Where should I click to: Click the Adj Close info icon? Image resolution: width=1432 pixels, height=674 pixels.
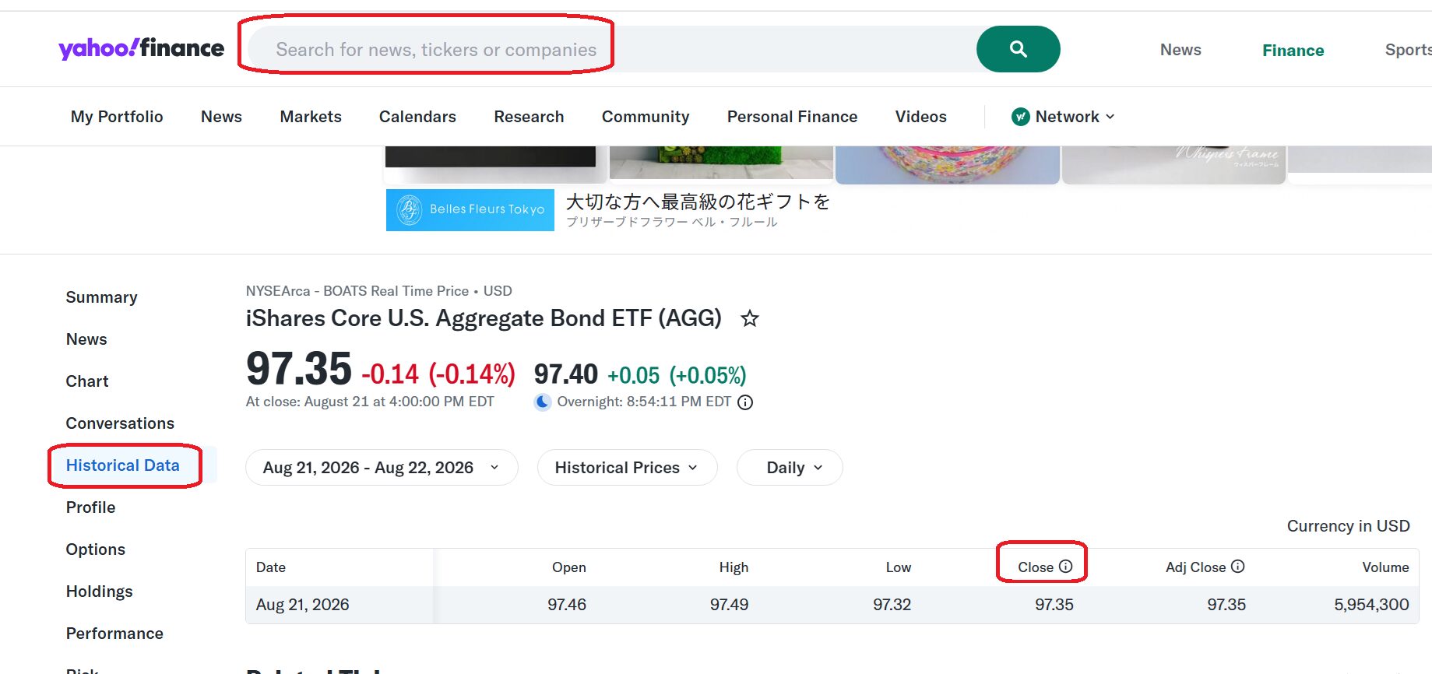pyautogui.click(x=1238, y=567)
